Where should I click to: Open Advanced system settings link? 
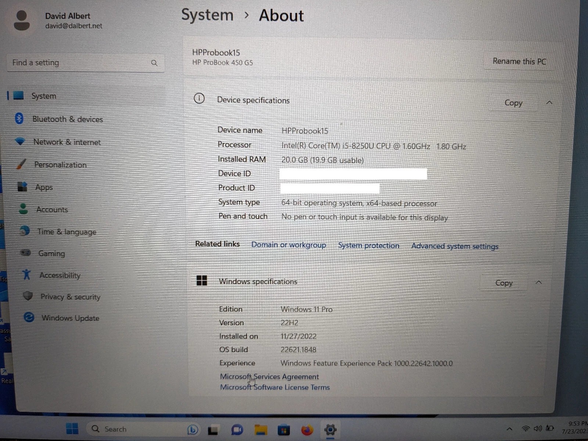click(x=455, y=246)
